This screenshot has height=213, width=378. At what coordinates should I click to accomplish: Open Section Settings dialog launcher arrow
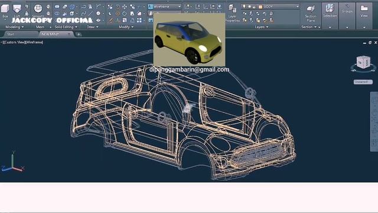click(x=320, y=27)
